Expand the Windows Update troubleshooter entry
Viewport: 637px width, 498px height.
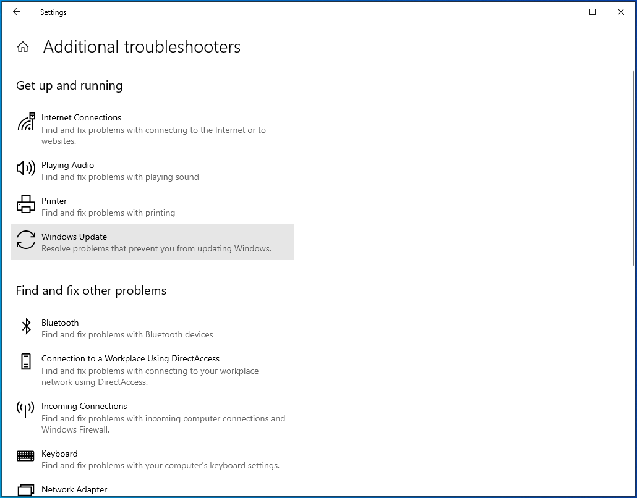click(74, 237)
